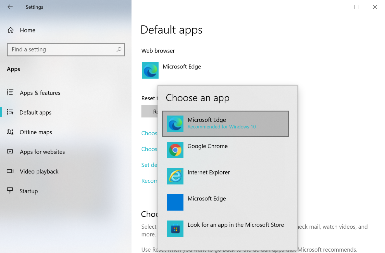Maximize the Settings window

356,7
